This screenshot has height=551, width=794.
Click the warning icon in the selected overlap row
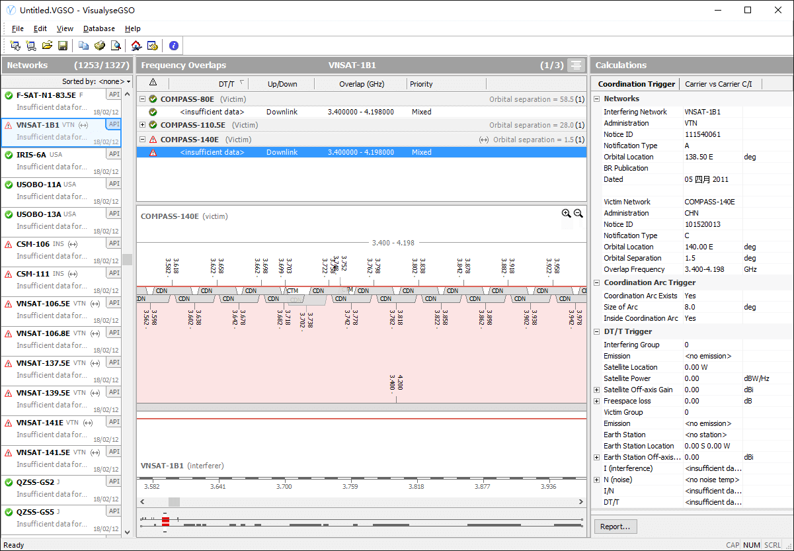[x=153, y=152]
